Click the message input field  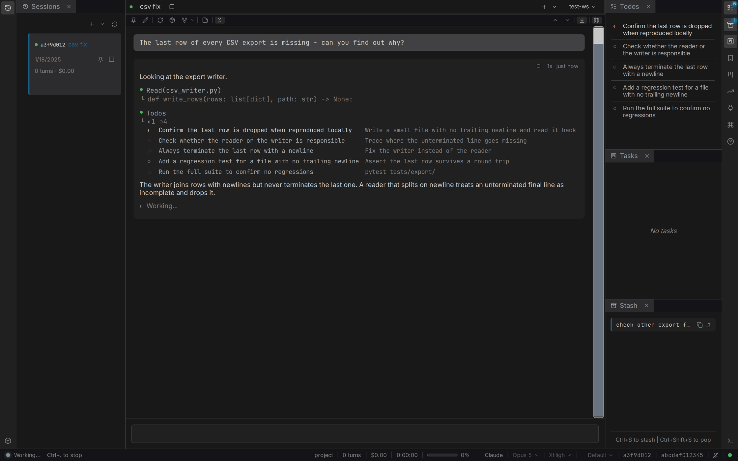pos(365,434)
